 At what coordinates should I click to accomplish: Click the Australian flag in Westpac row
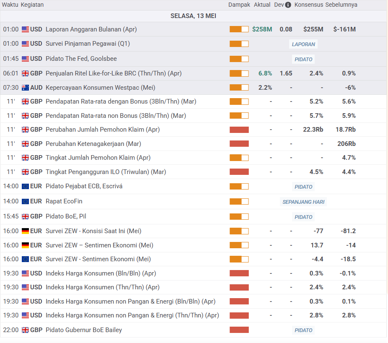pyautogui.click(x=25, y=88)
